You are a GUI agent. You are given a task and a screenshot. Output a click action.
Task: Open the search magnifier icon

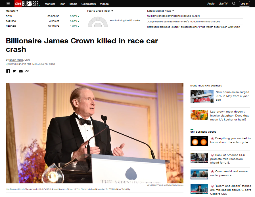coord(234,4)
